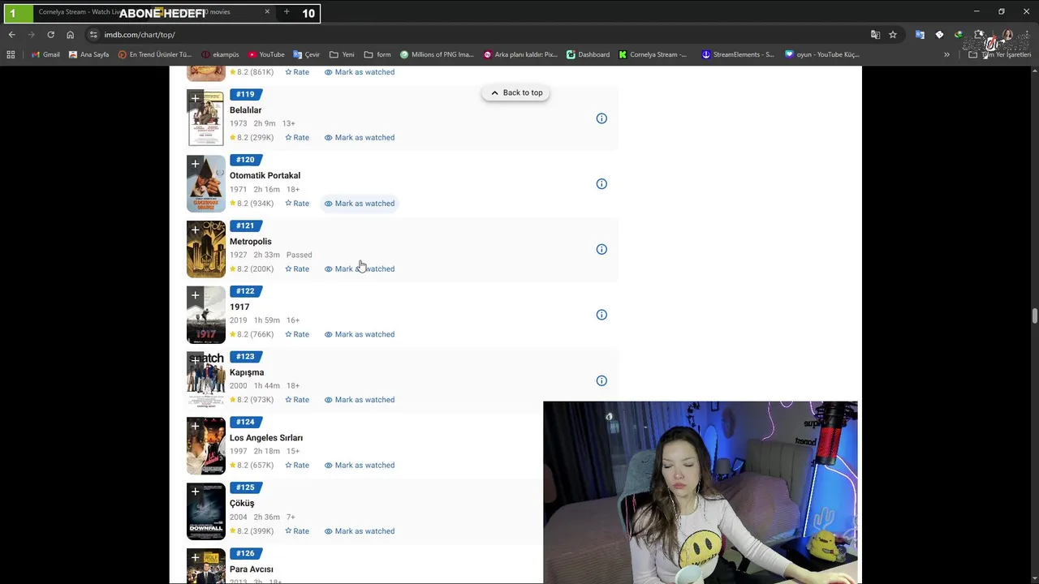Mark Otomatik Portakal as watched
This screenshot has height=584, width=1039.
(360, 204)
